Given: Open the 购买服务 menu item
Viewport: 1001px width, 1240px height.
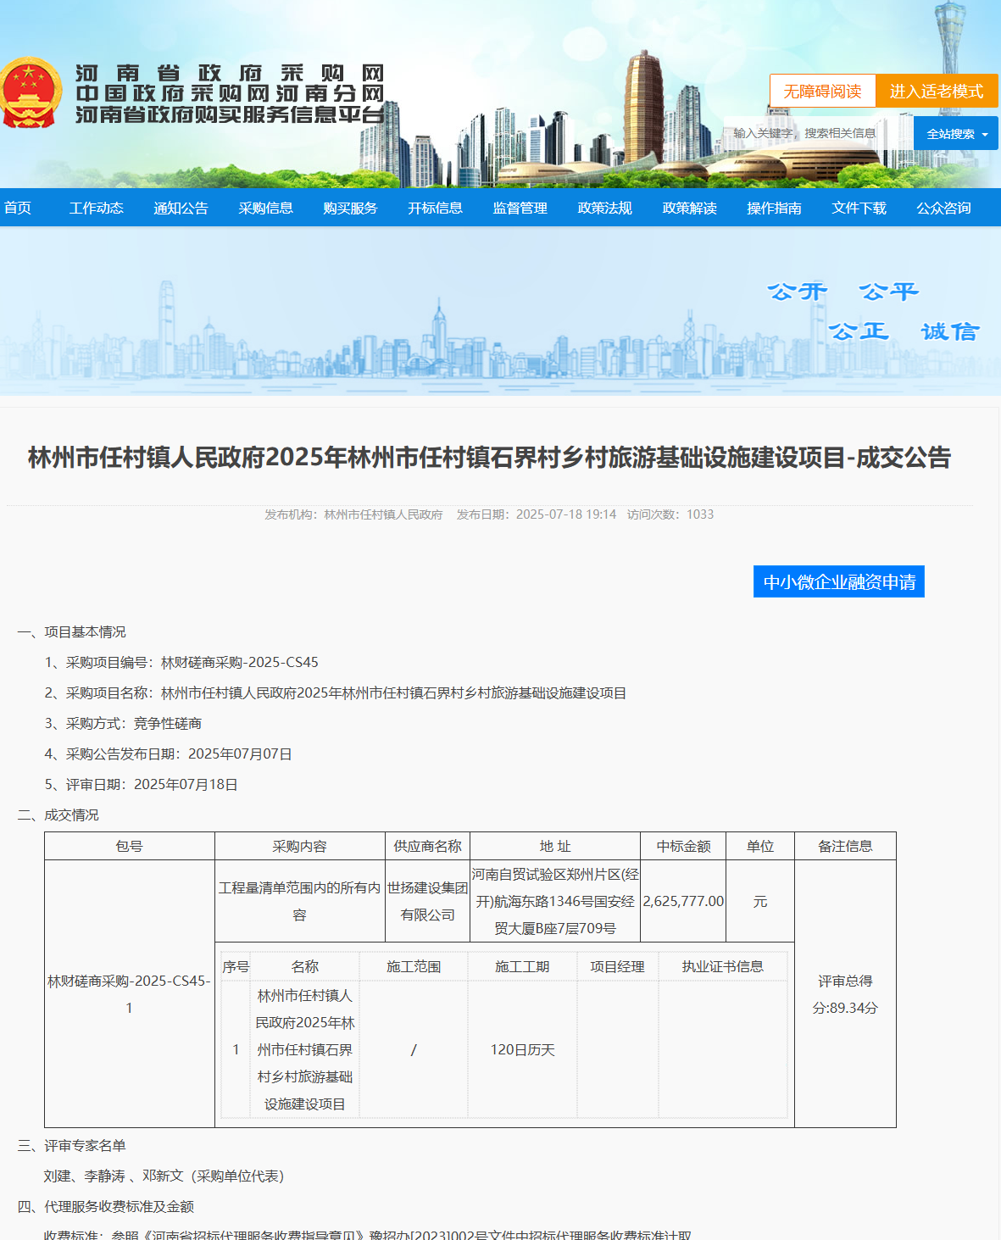Looking at the screenshot, I should (x=350, y=207).
